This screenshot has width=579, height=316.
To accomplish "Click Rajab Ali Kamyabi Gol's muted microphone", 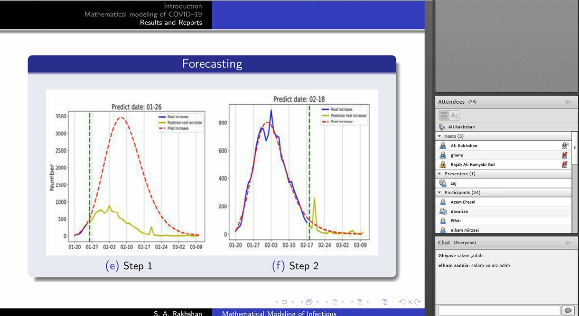I will [565, 165].
